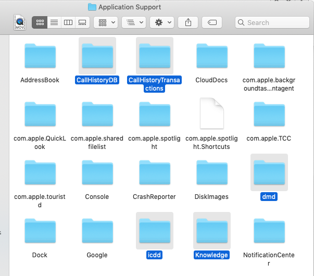This screenshot has width=314, height=276.
Task: Open the sort order dropdown
Action: tap(134, 22)
